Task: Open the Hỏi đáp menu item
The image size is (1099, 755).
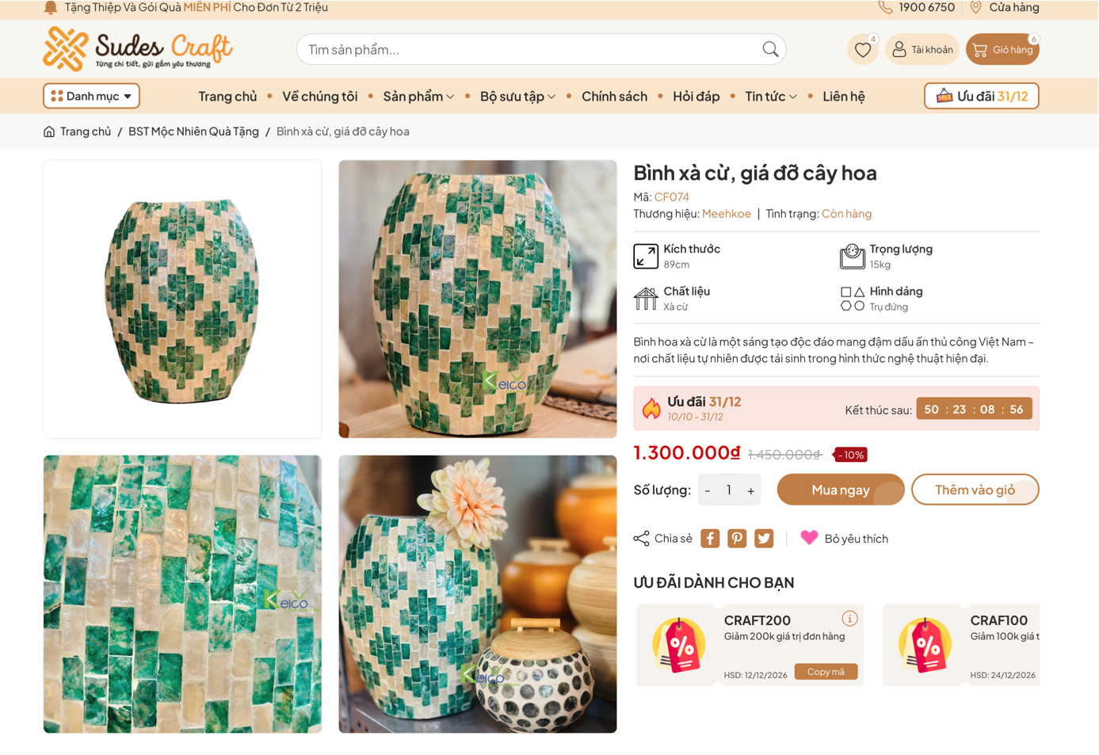Action: (x=696, y=97)
